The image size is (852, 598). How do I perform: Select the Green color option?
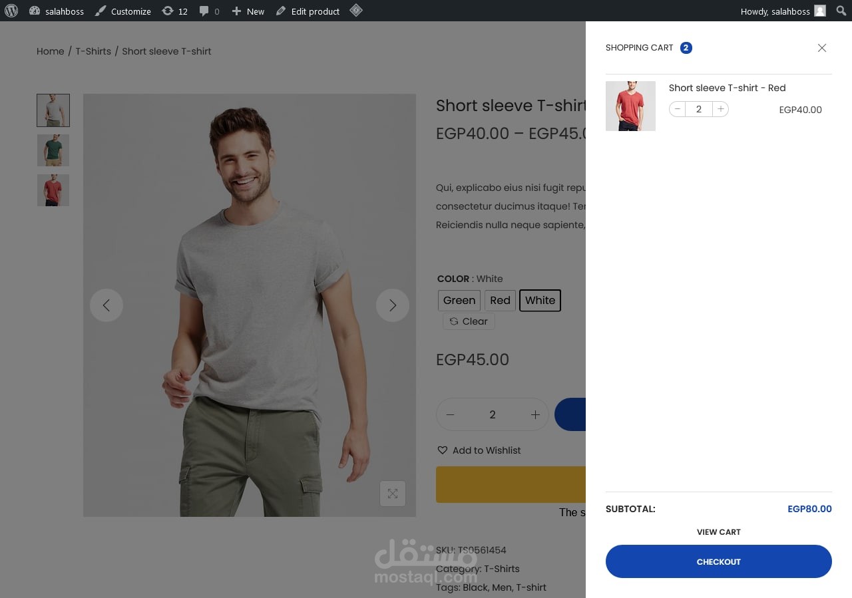[459, 300]
